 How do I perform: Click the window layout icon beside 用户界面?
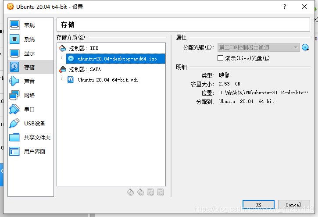tap(14, 151)
